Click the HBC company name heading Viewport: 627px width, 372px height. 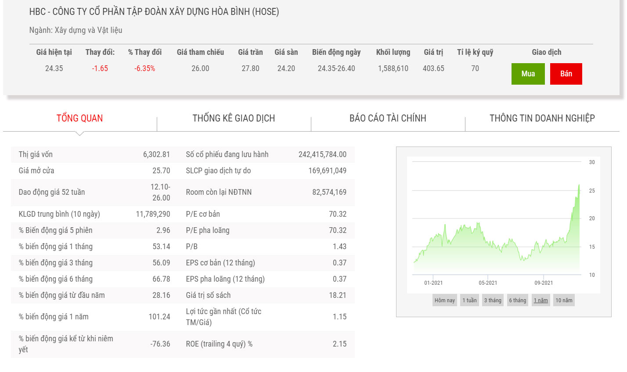coord(154,12)
